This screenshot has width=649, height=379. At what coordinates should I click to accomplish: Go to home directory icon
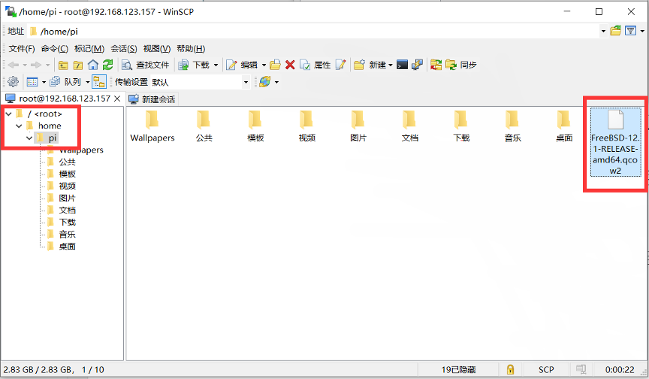(x=93, y=65)
